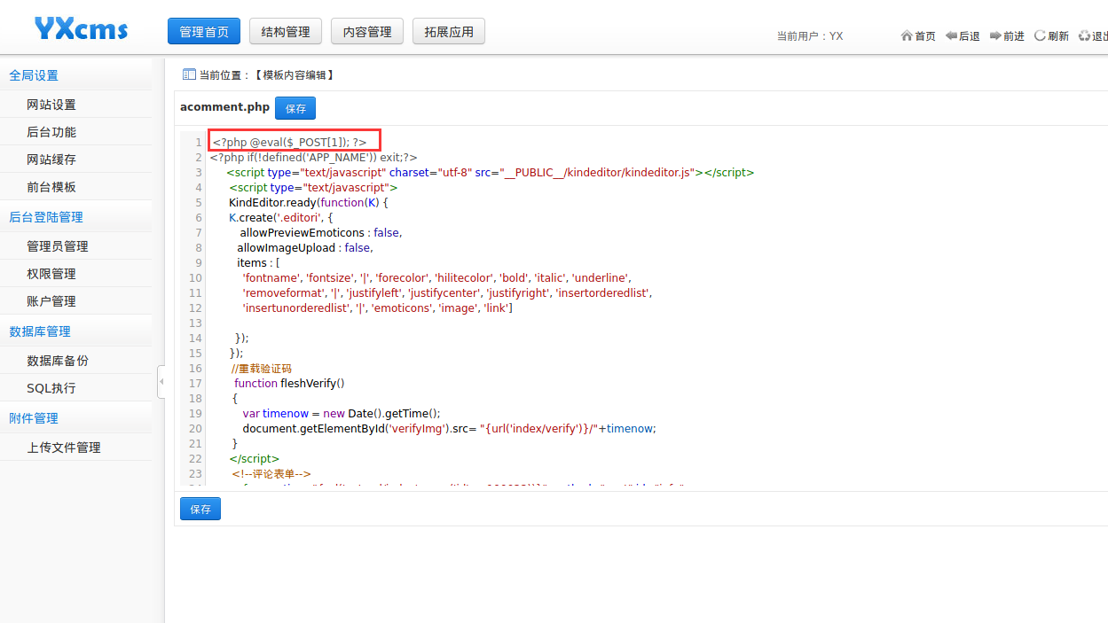Click the allowImageUpload : false line
Screen dimensions: 1108x623
pyautogui.click(x=305, y=247)
